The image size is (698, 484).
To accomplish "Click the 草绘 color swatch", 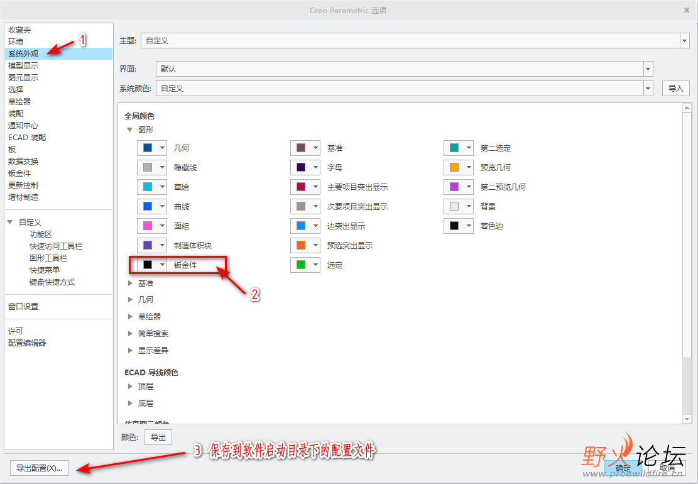I will coord(148,187).
